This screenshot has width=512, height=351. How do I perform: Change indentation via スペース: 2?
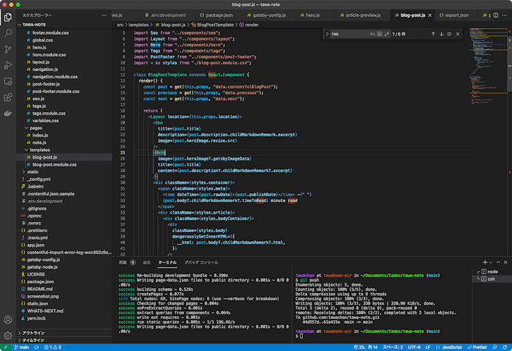point(393,348)
